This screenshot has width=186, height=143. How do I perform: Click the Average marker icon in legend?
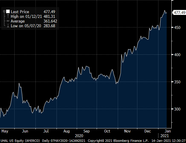click(8, 21)
